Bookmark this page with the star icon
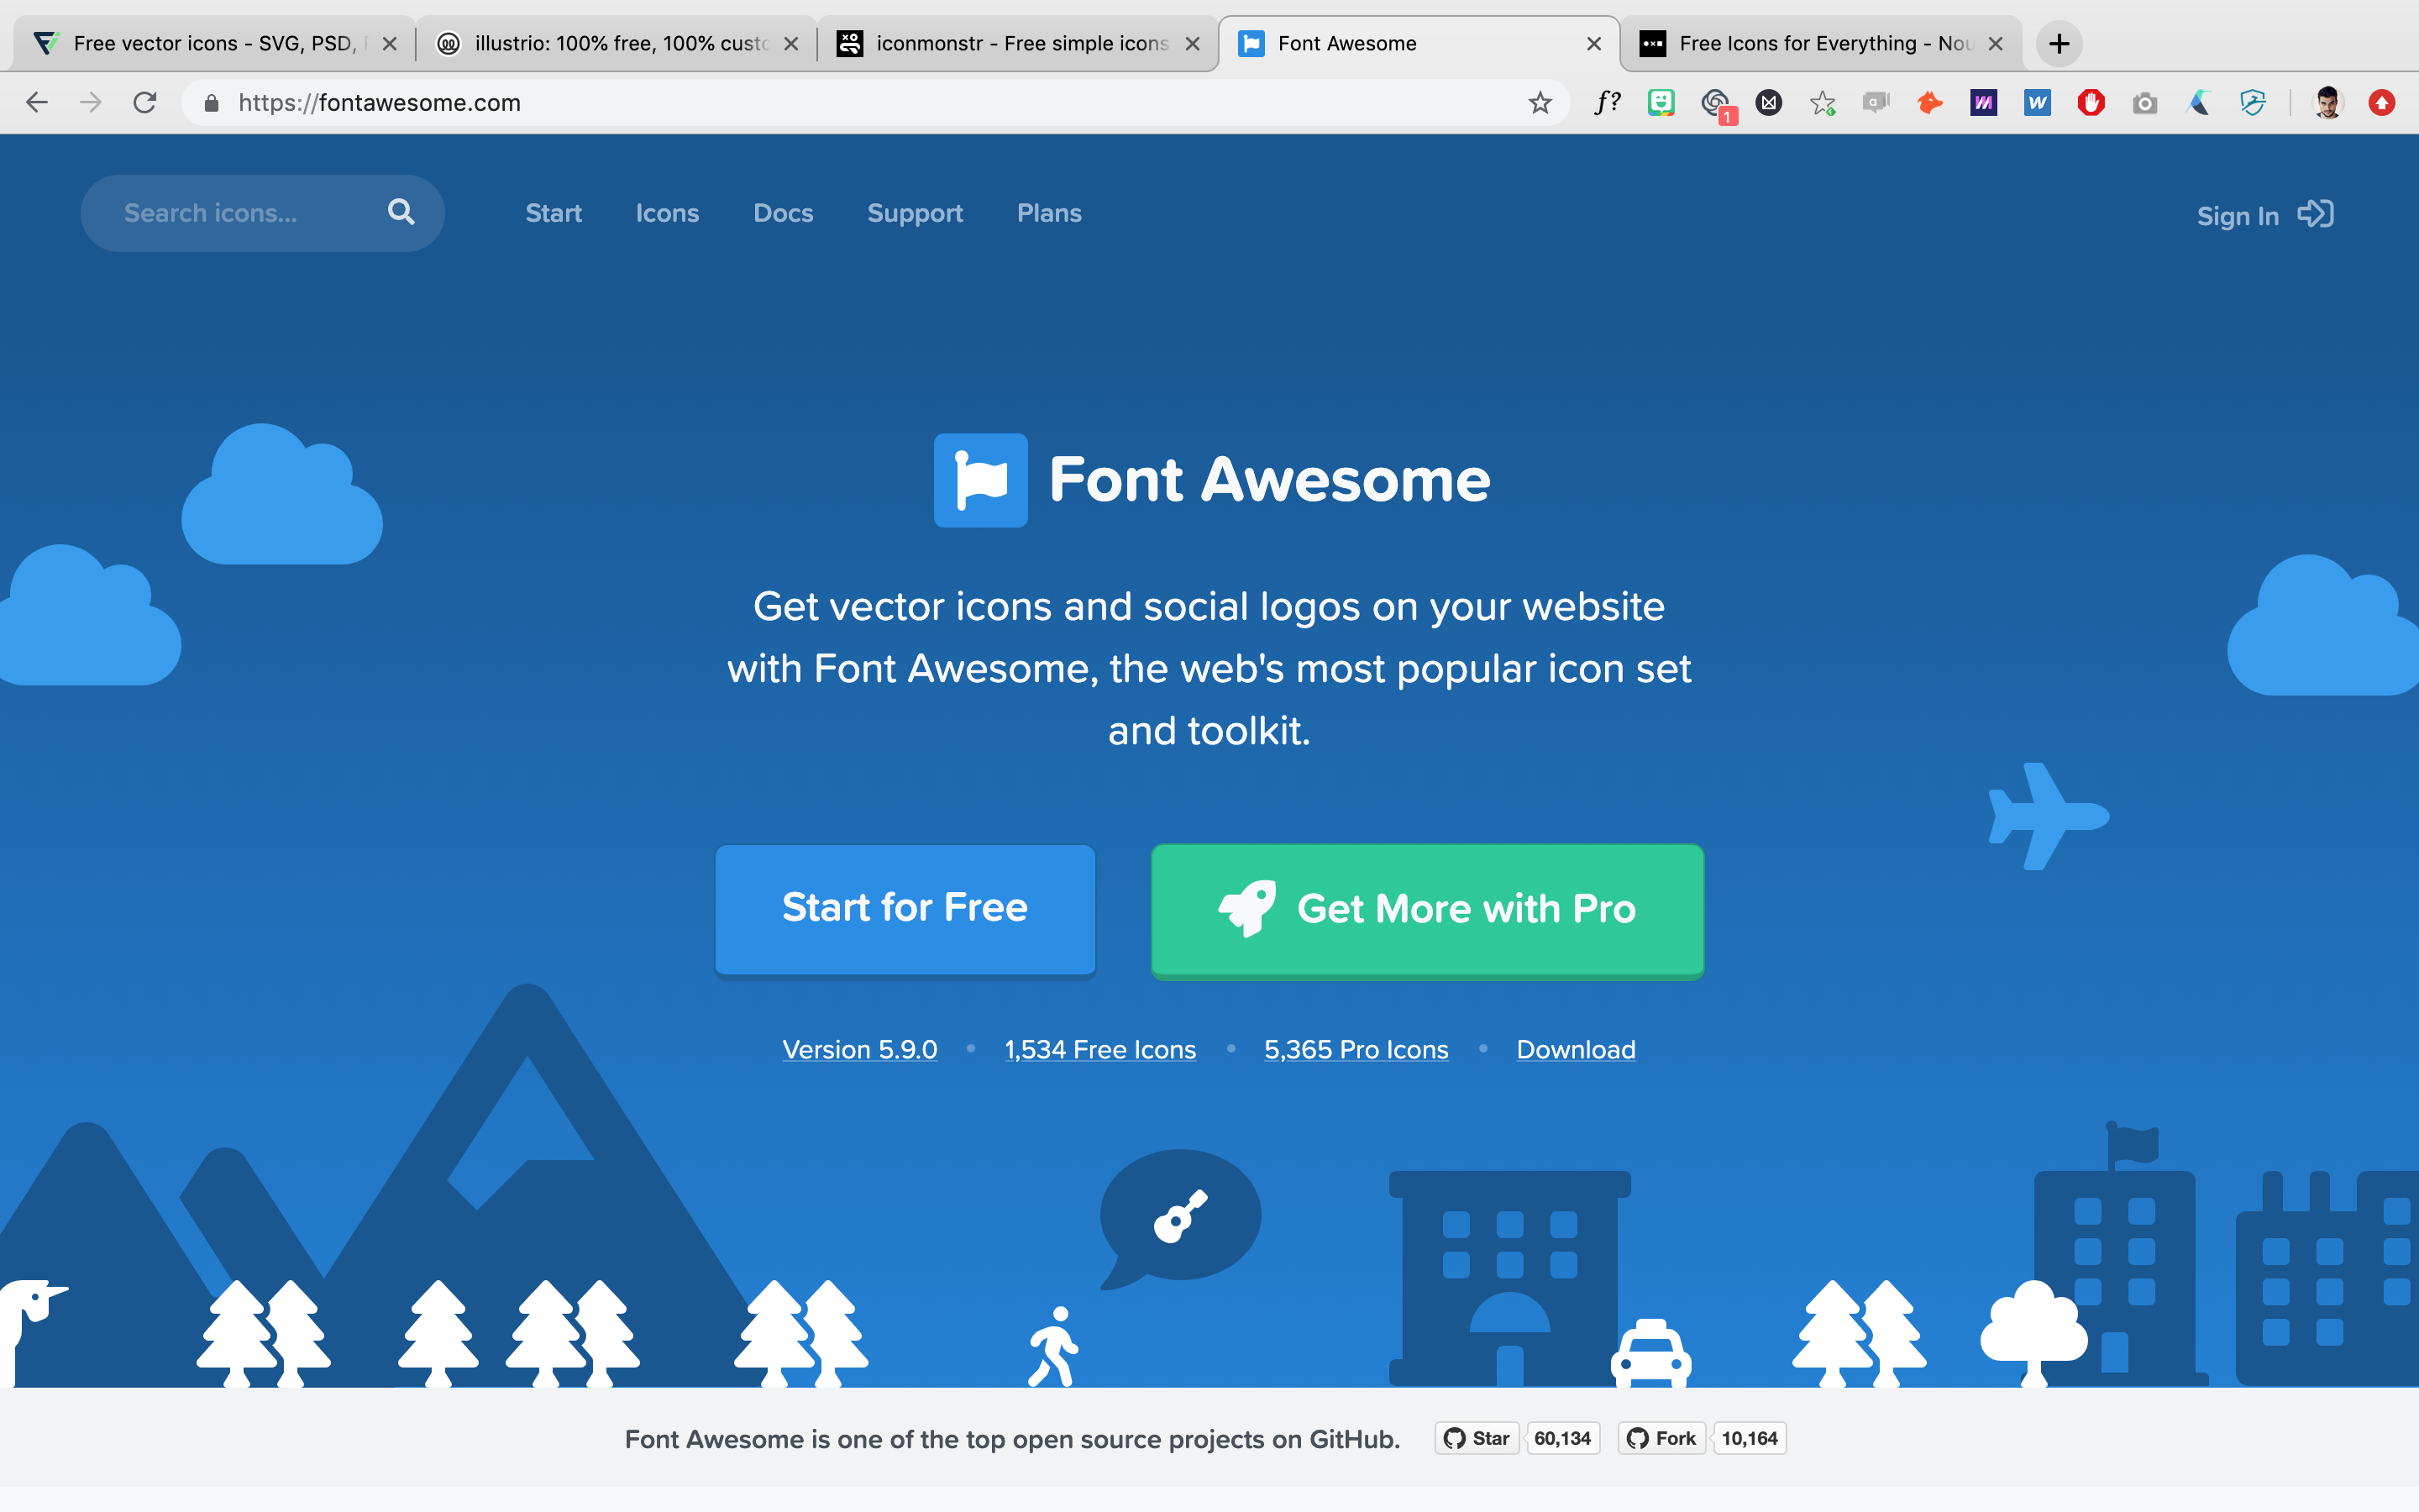 (1540, 103)
